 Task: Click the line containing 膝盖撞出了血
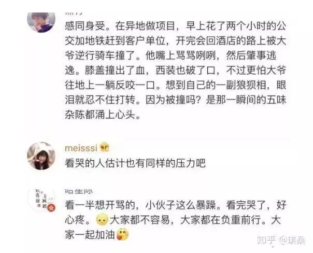(176, 71)
